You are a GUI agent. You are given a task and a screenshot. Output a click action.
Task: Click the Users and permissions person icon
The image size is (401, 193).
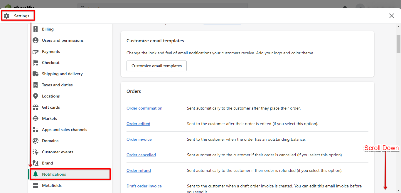[x=36, y=40]
